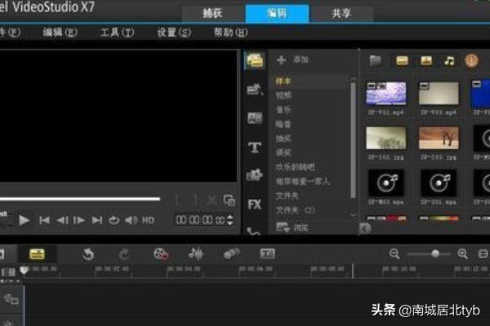
Task: Open the FX filter library panel
Action: [x=255, y=204]
